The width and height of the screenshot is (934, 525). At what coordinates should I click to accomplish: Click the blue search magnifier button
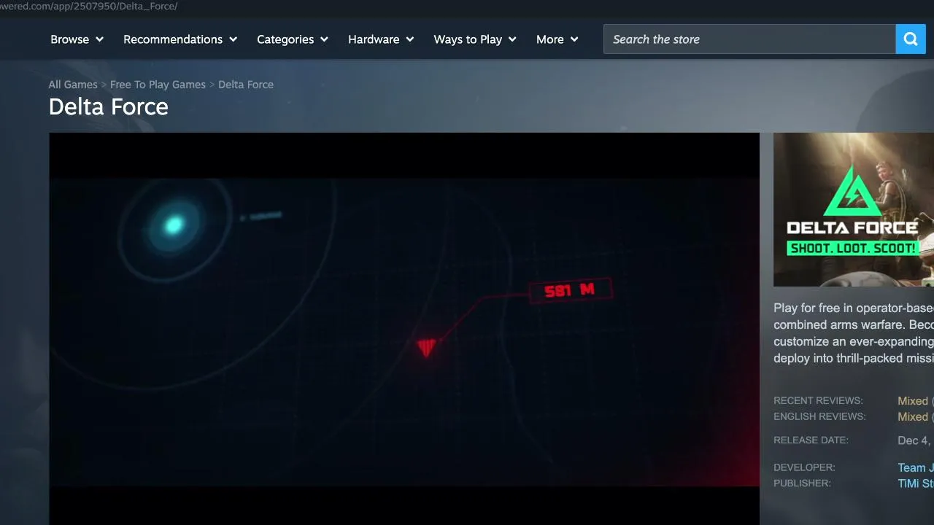(911, 39)
